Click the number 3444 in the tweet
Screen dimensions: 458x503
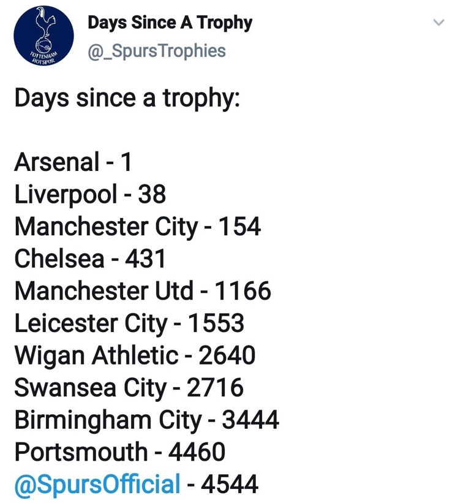[250, 420]
